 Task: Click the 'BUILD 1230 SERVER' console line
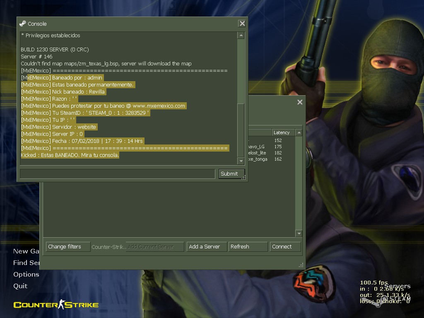click(55, 50)
